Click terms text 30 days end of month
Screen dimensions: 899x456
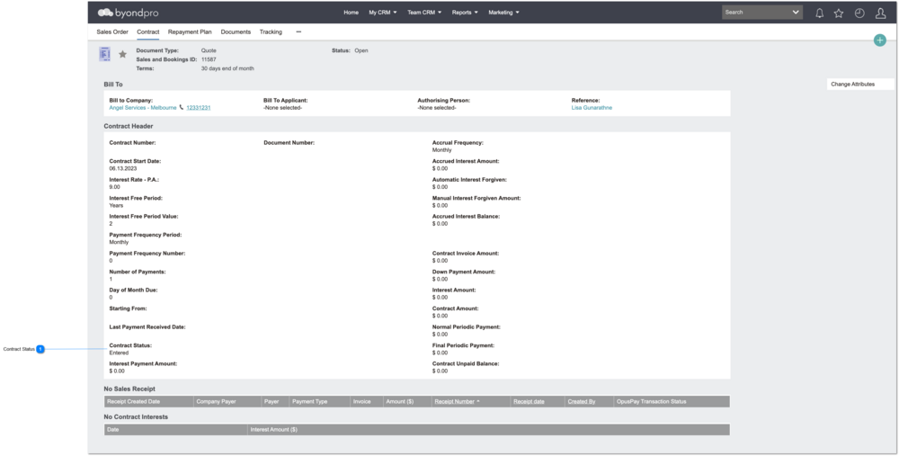tap(227, 69)
